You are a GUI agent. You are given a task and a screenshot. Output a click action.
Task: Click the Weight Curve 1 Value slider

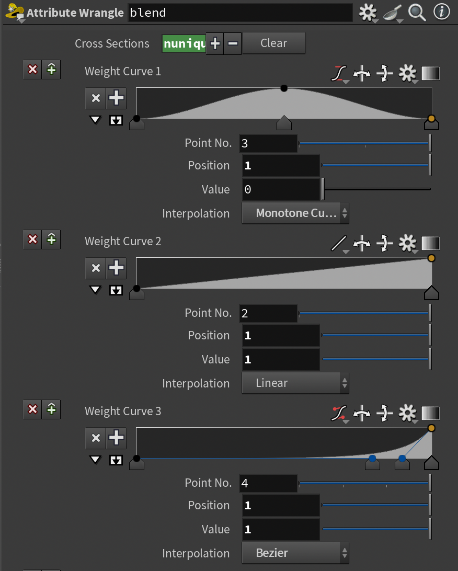pos(376,189)
